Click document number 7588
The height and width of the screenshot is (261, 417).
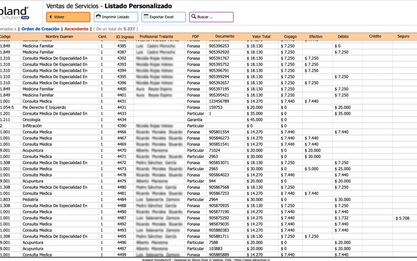coord(213,242)
